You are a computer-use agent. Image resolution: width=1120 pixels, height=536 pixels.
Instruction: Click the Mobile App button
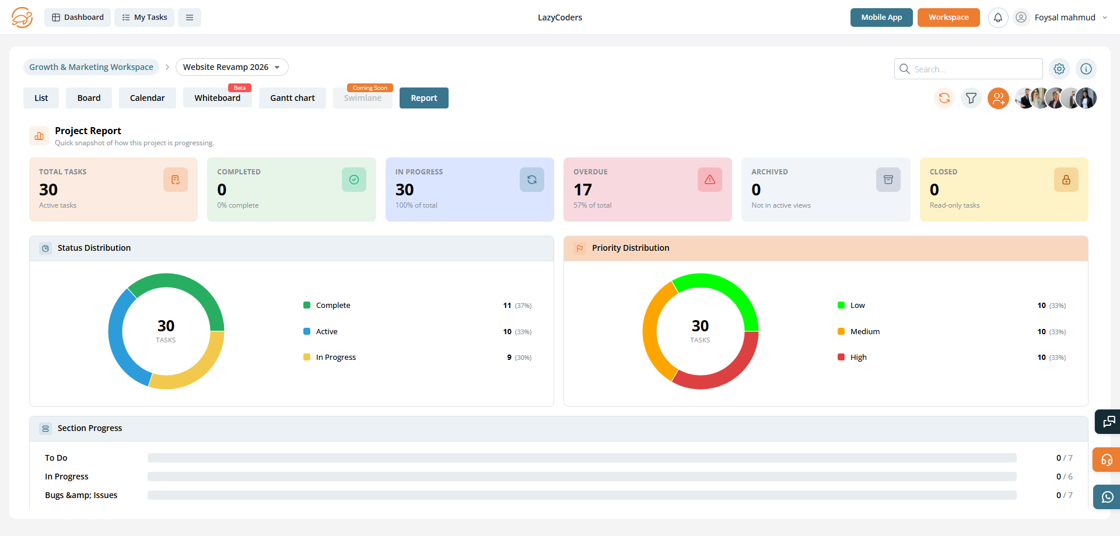(881, 17)
